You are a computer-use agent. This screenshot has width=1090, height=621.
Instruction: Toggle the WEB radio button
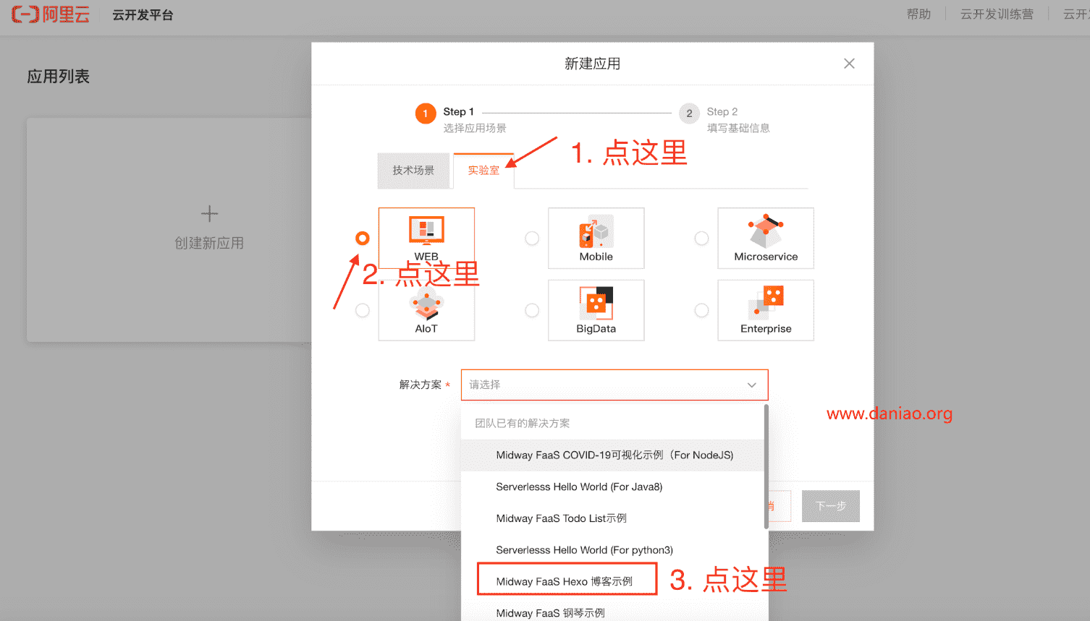(363, 238)
